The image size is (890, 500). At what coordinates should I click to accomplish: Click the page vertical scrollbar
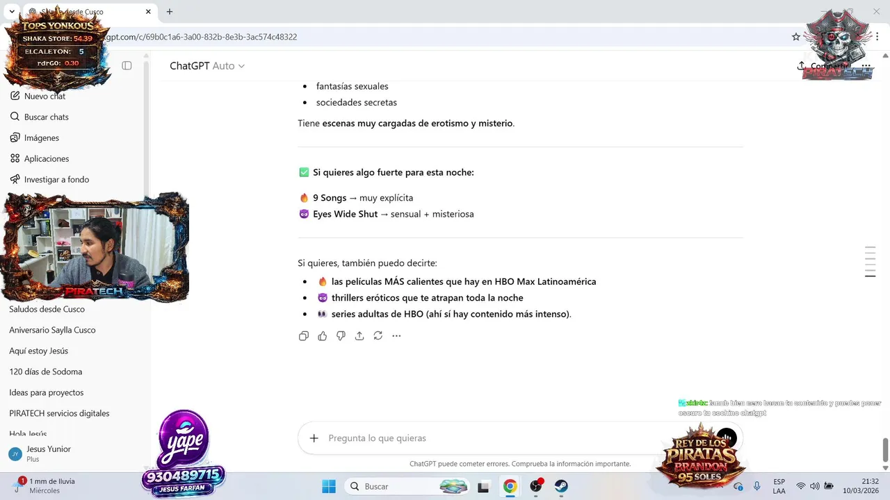click(x=885, y=450)
